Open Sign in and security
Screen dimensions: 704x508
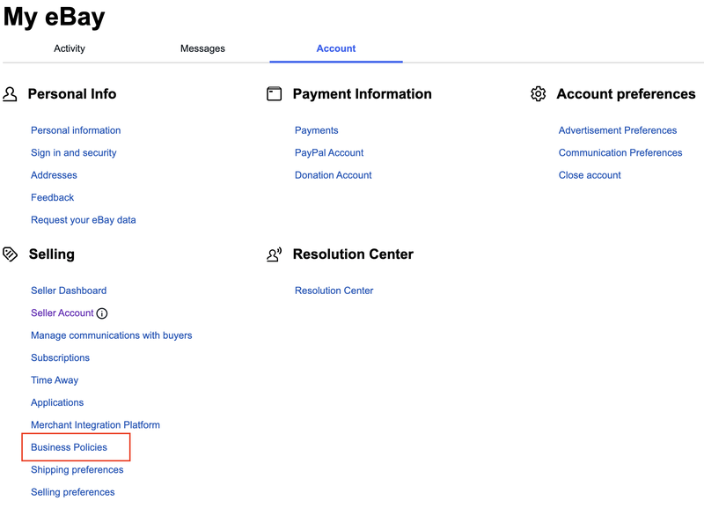(74, 152)
